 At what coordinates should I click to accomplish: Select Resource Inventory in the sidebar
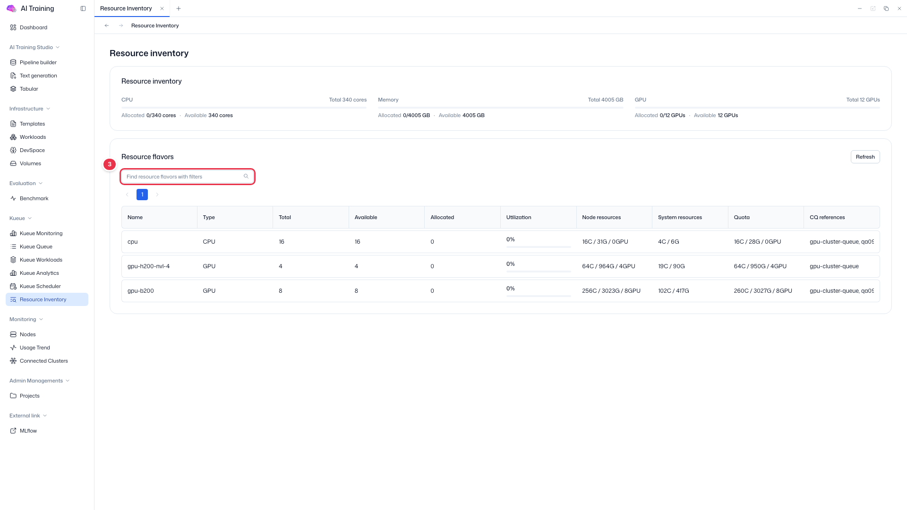47,299
